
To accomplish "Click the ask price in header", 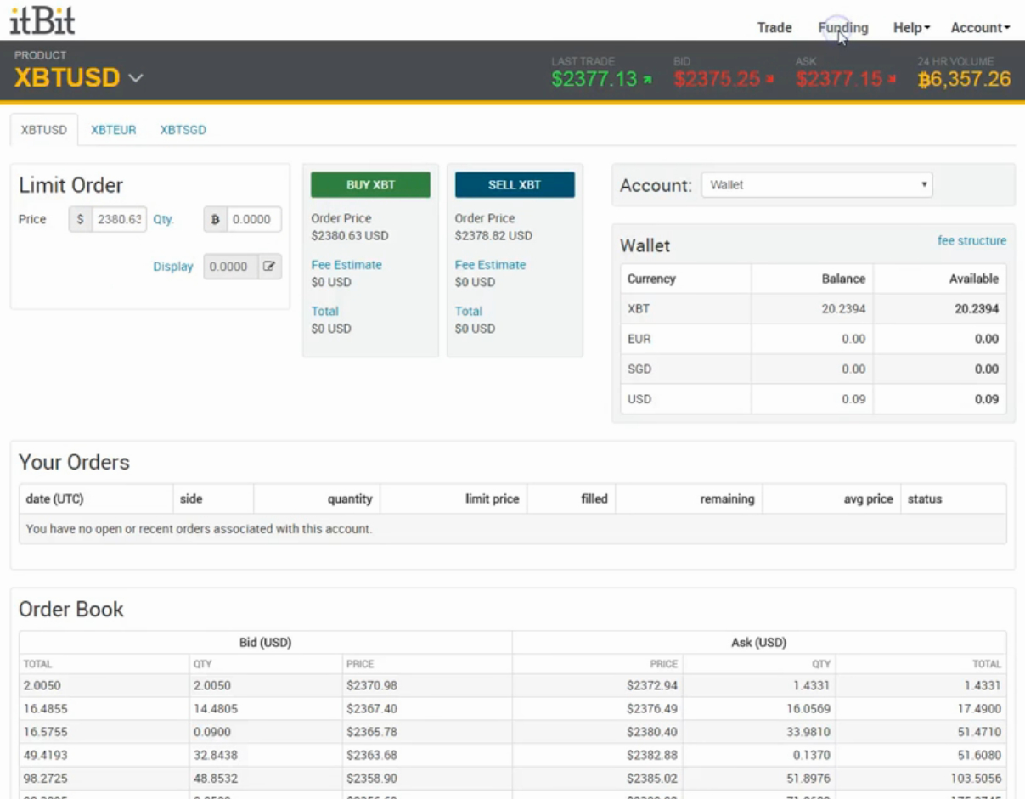I will (839, 80).
